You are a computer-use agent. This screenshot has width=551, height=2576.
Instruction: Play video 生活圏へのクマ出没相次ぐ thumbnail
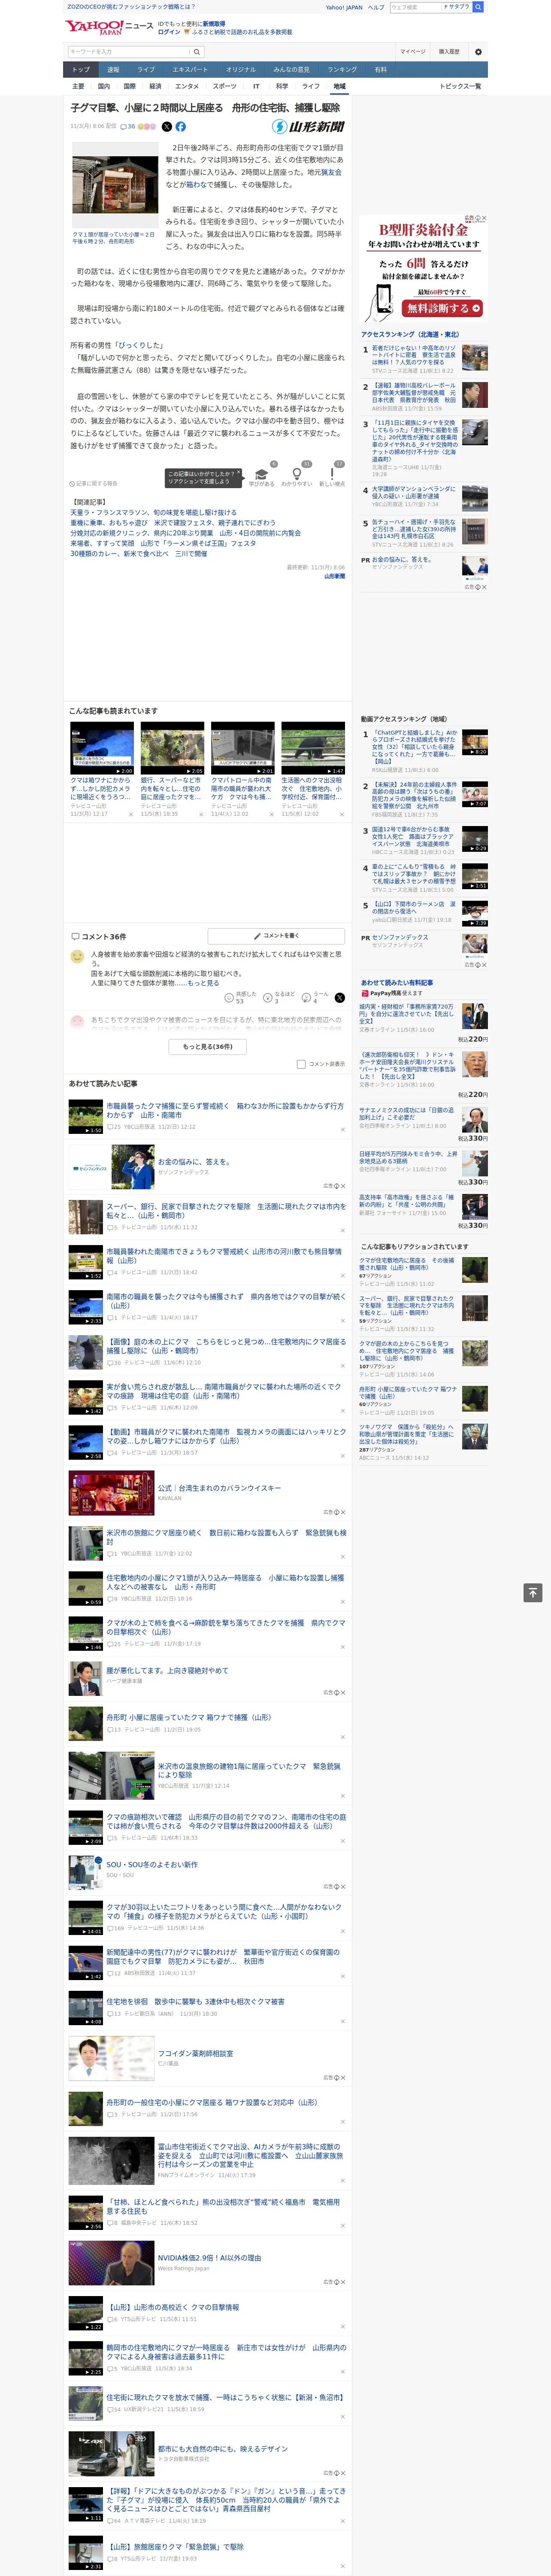click(x=313, y=748)
